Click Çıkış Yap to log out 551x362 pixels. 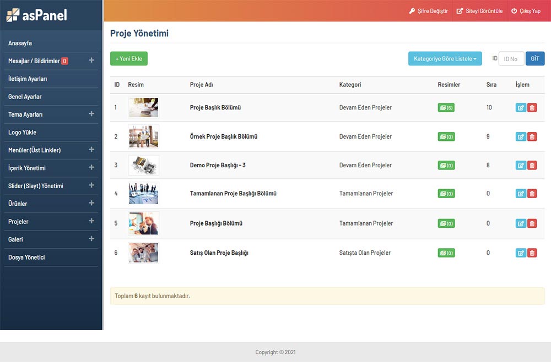pos(526,11)
